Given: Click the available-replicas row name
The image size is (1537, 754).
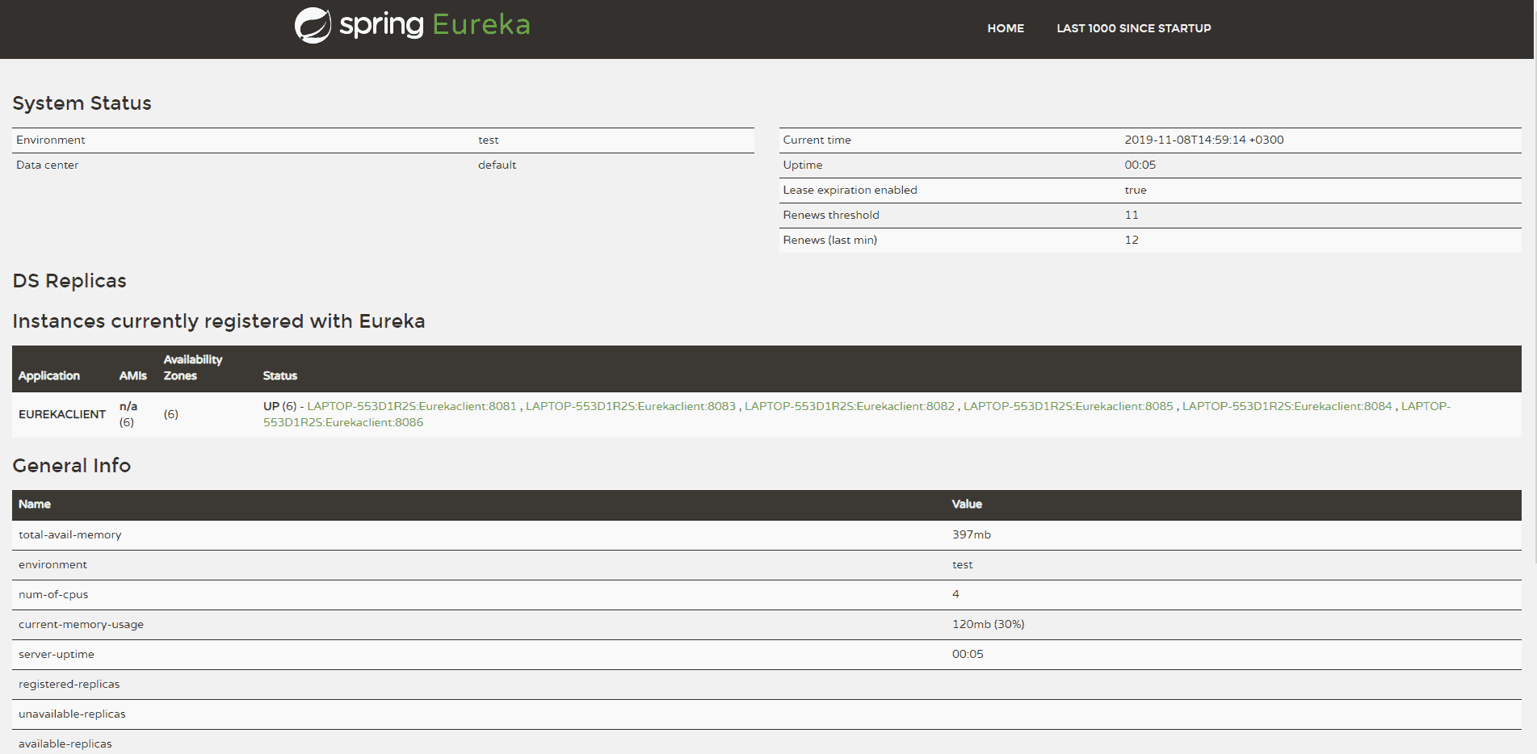Looking at the screenshot, I should coord(65,744).
